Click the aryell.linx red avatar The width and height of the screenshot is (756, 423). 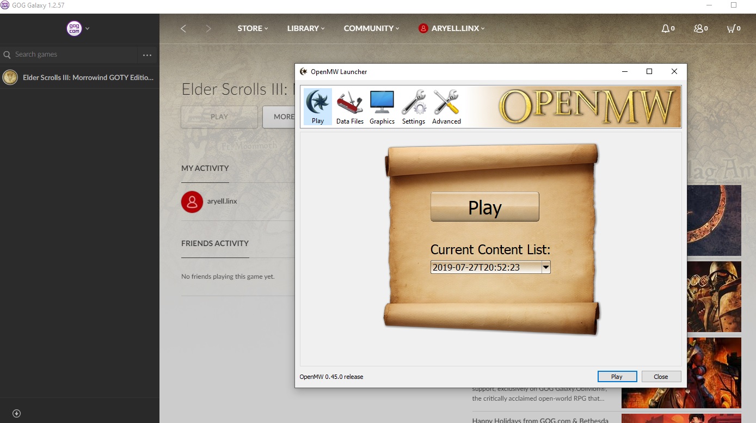tap(192, 201)
